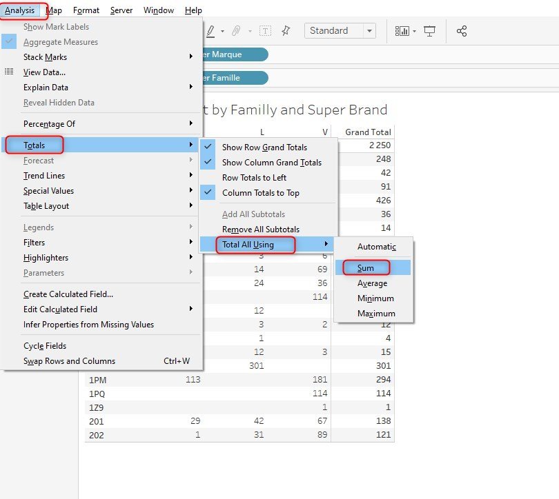The height and width of the screenshot is (499, 559).
Task: Open the Window menu
Action: click(x=159, y=10)
